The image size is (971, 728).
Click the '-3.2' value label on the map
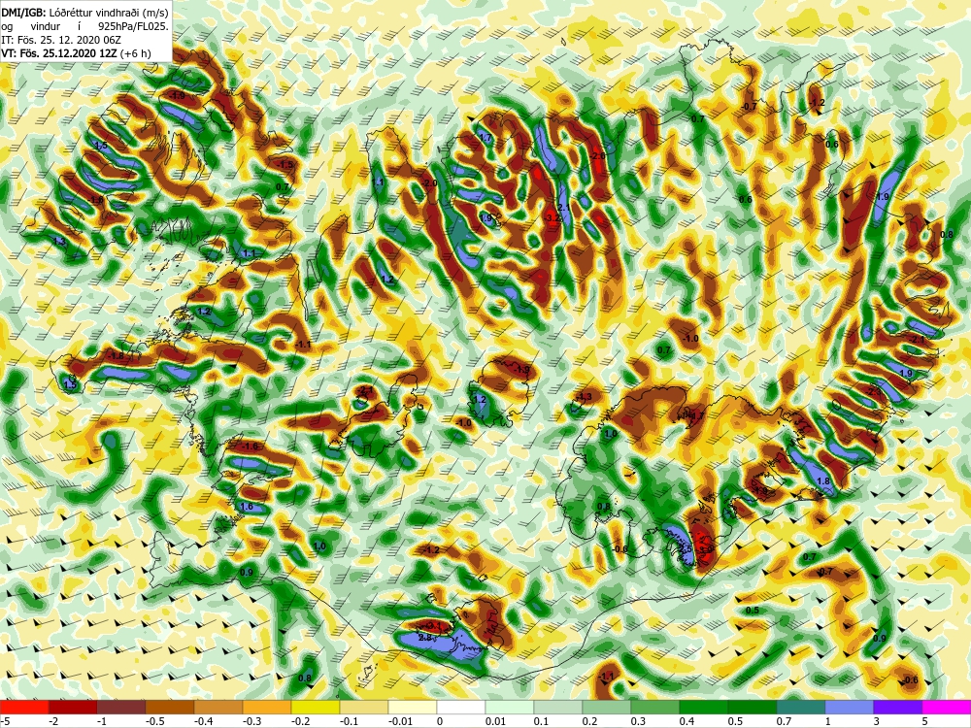click(553, 217)
